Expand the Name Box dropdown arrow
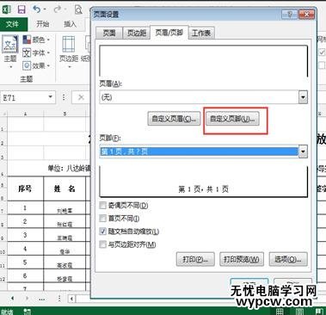 tap(50, 96)
